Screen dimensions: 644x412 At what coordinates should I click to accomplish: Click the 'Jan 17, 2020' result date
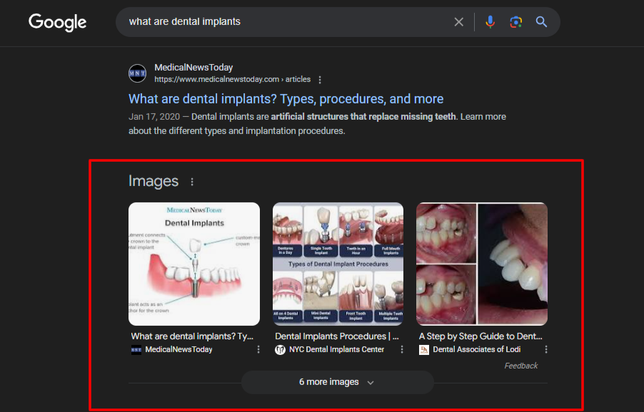(154, 117)
